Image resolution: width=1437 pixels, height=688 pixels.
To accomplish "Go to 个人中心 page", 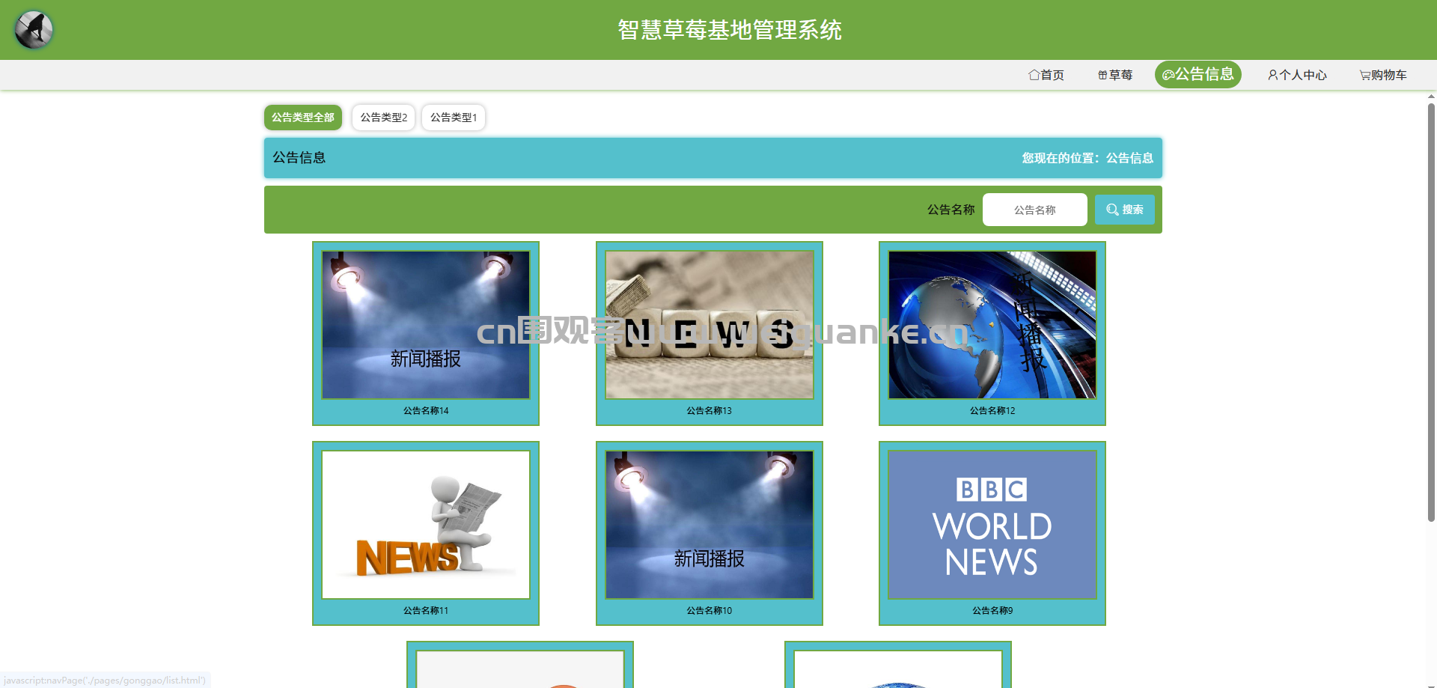I will tap(1297, 75).
